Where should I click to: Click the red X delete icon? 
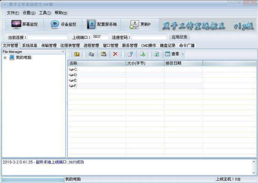click(x=115, y=54)
